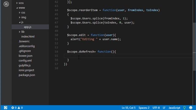Change indentation via Spaces: 2
The width and height of the screenshot is (196, 110).
pyautogui.click(x=144, y=108)
